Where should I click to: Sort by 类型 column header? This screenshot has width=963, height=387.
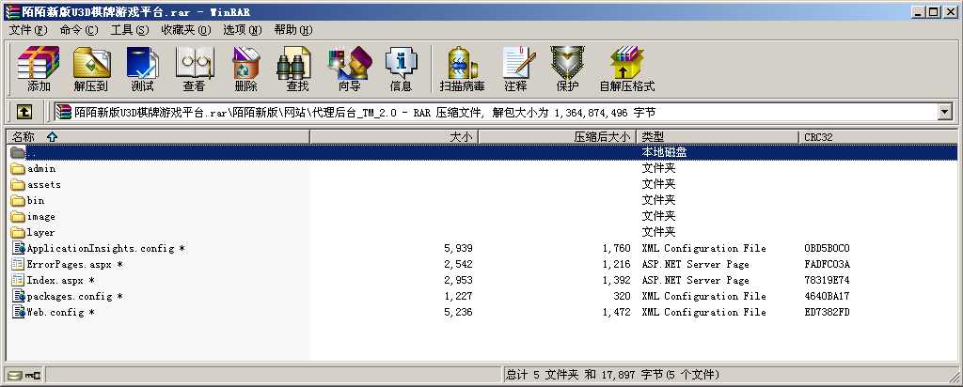pos(718,137)
